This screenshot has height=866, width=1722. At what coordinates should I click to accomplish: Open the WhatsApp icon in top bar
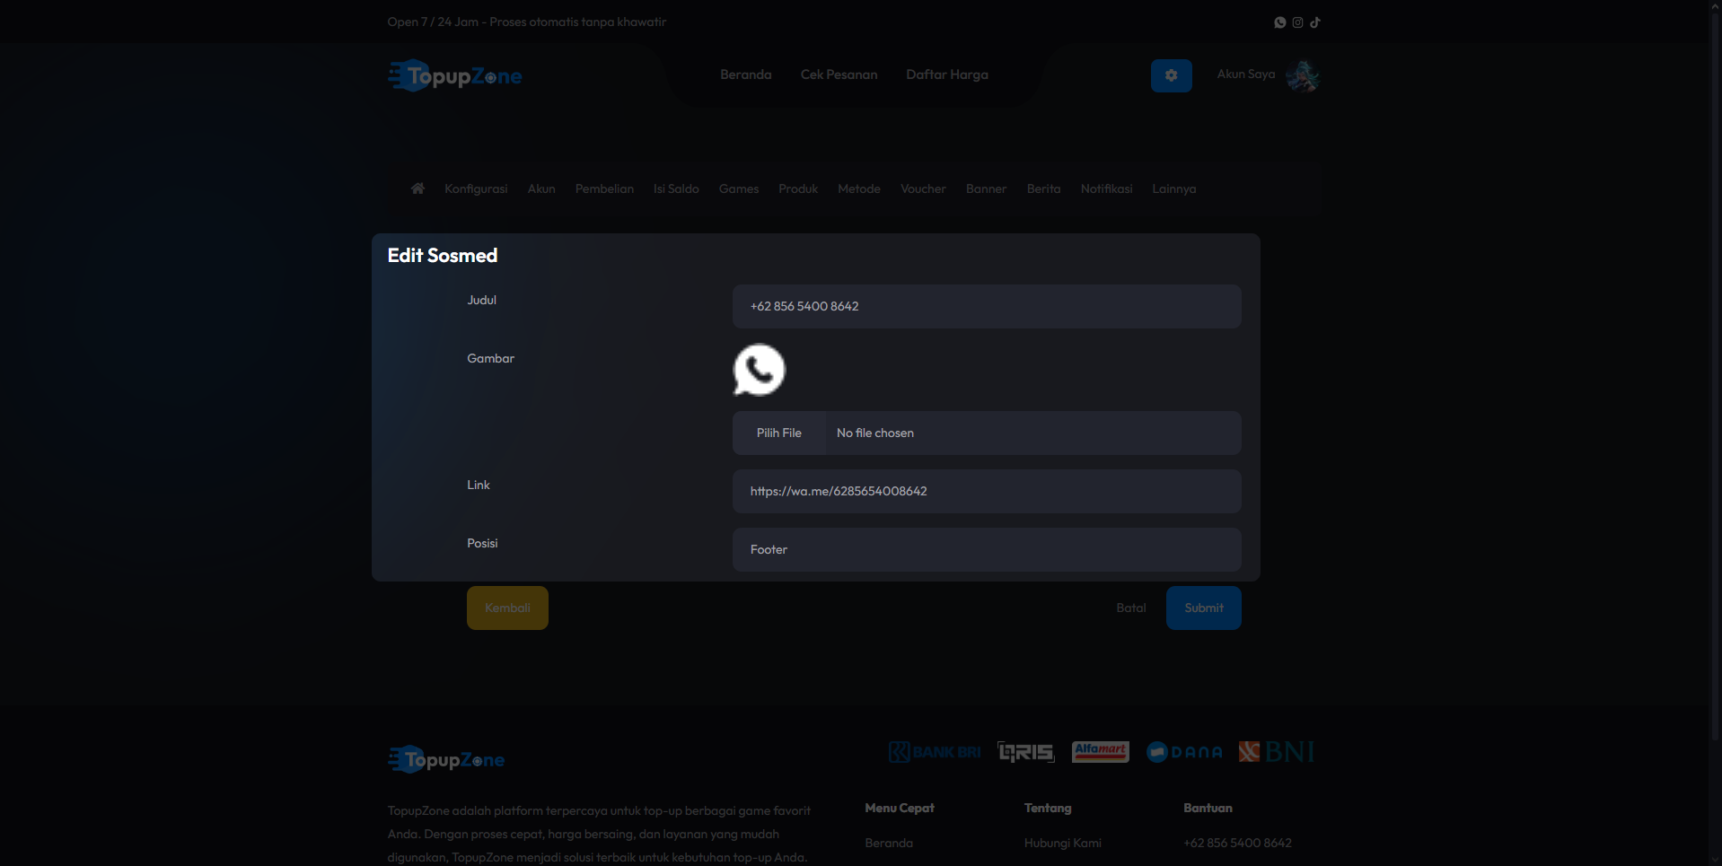tap(1280, 22)
